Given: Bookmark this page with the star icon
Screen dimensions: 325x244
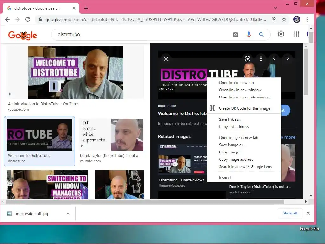Looking at the screenshot, I should pyautogui.click(x=284, y=19).
